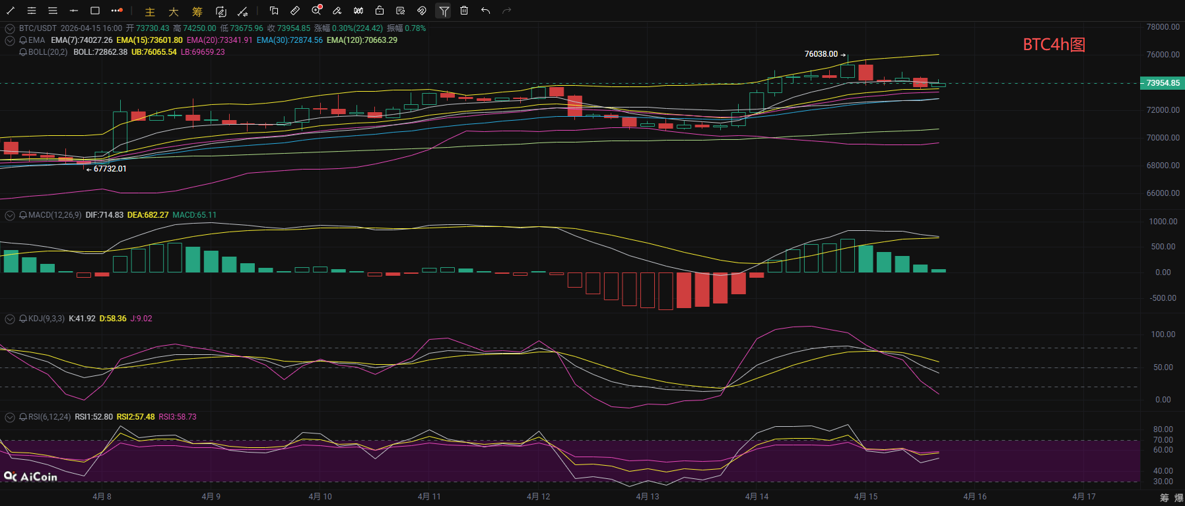Click the current price label 73954.85
Image resolution: width=1185 pixels, height=506 pixels.
click(x=1162, y=83)
